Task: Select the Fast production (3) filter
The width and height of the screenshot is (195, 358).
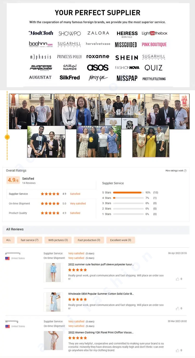Action: pos(89,240)
